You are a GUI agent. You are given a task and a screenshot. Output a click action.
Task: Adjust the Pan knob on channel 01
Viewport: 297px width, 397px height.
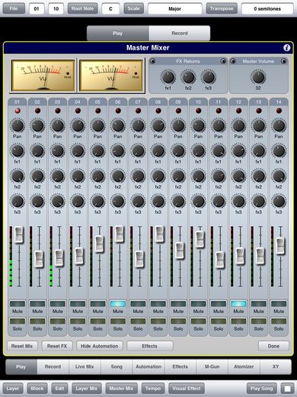coord(18,125)
